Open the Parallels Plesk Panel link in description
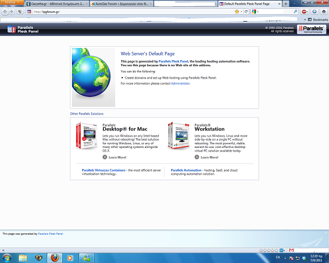Viewport: 329px width, 263px height. click(x=173, y=62)
